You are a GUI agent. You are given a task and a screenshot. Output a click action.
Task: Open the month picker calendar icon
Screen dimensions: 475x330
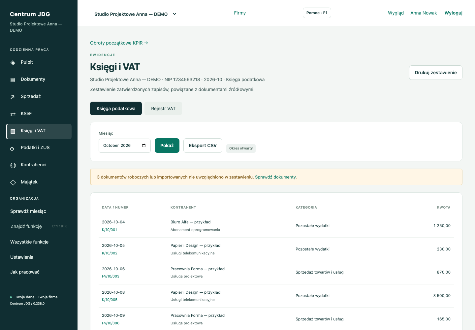(x=144, y=146)
